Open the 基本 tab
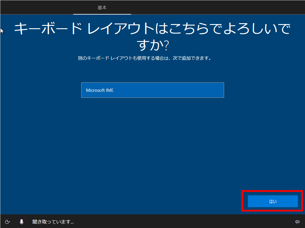The width and height of the screenshot is (305, 228). 102,8
